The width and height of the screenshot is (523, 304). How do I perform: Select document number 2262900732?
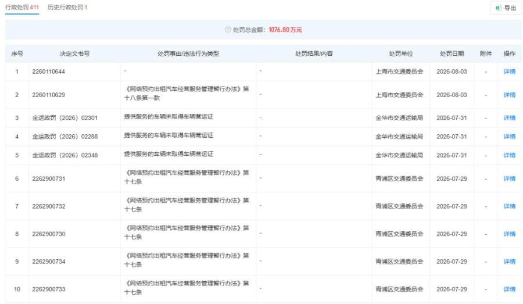point(49,206)
